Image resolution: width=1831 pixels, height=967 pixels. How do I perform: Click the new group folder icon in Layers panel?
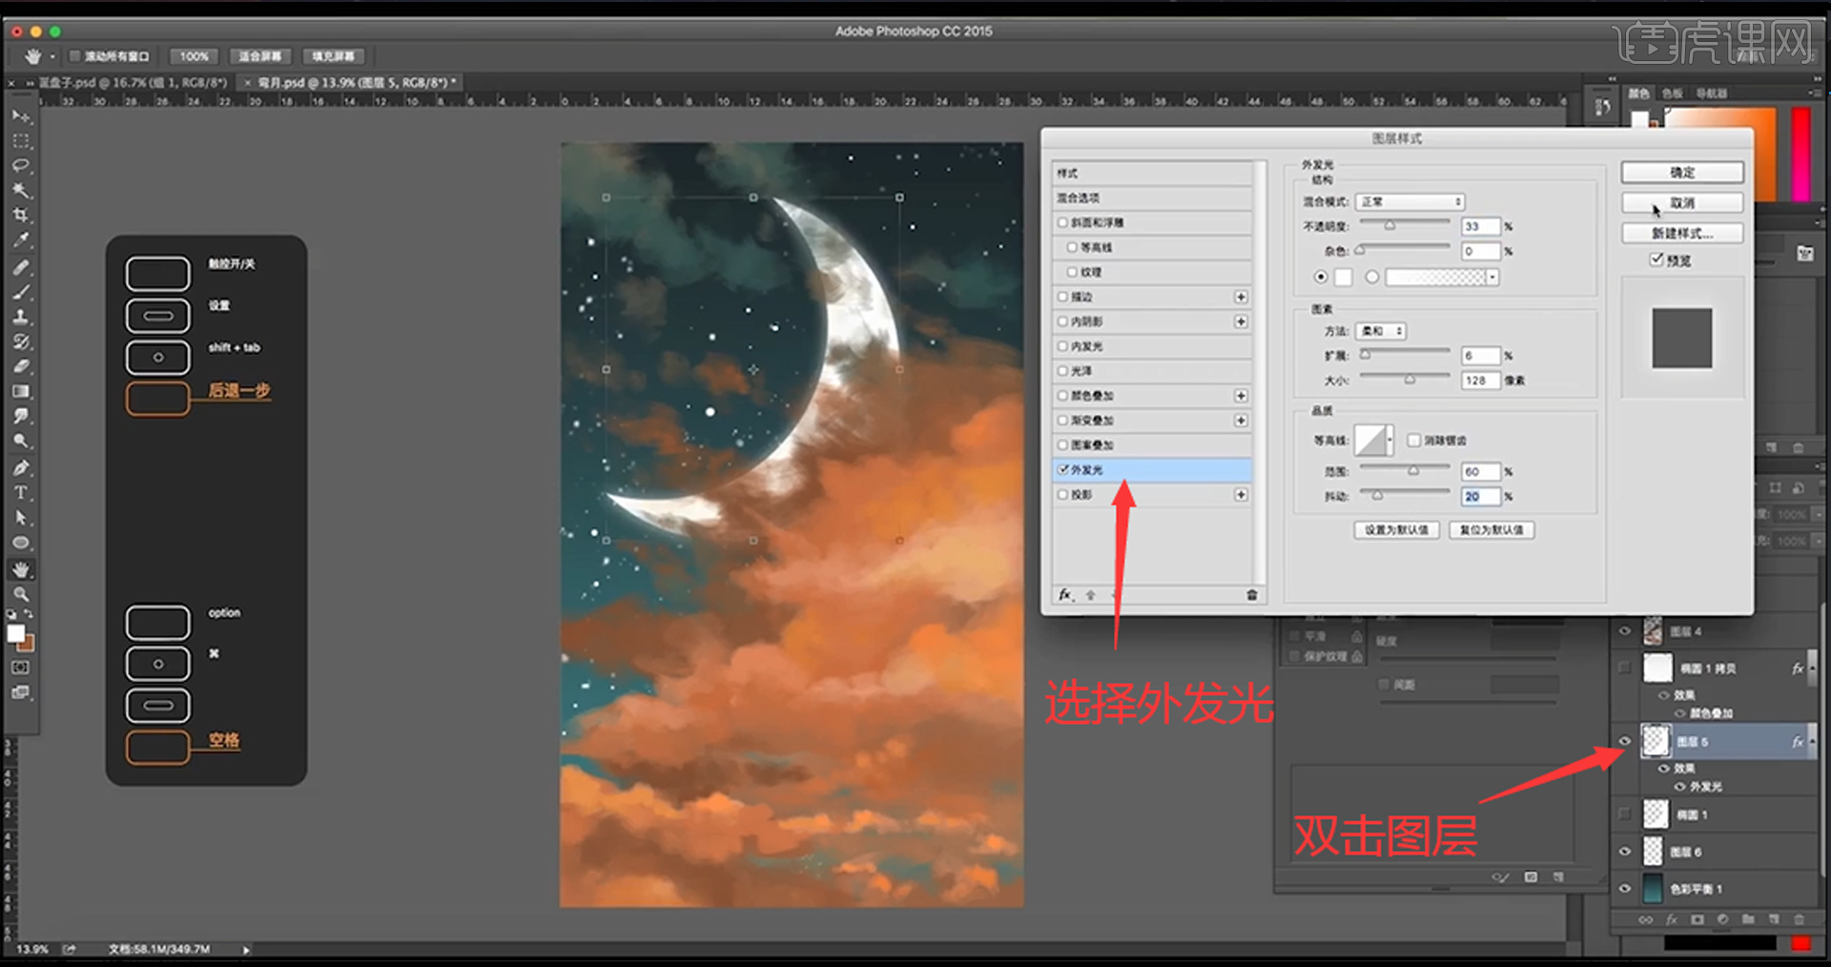pyautogui.click(x=1748, y=919)
